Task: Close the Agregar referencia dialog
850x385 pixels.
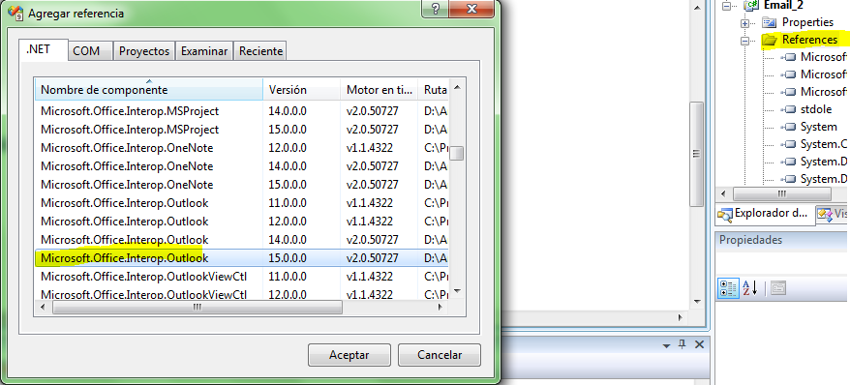Action: pos(471,9)
